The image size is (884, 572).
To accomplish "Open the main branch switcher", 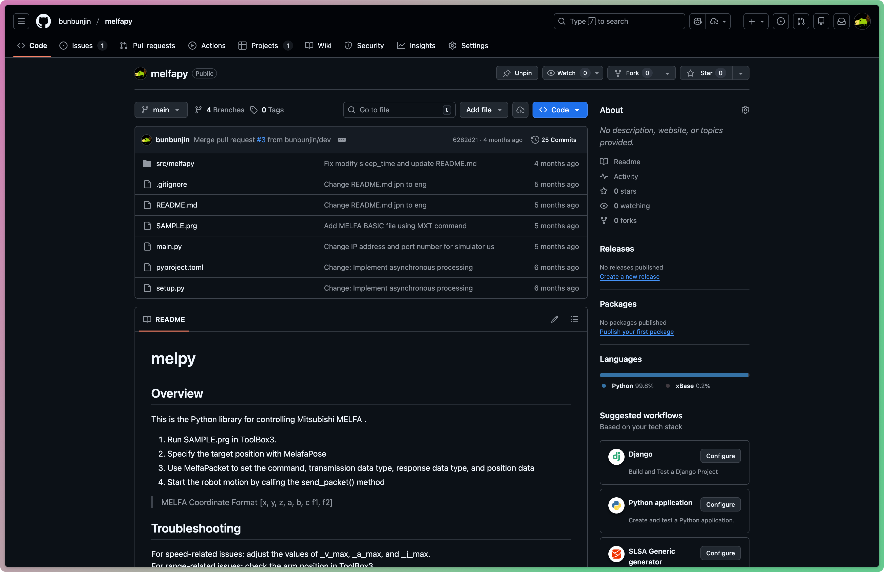I will point(161,110).
